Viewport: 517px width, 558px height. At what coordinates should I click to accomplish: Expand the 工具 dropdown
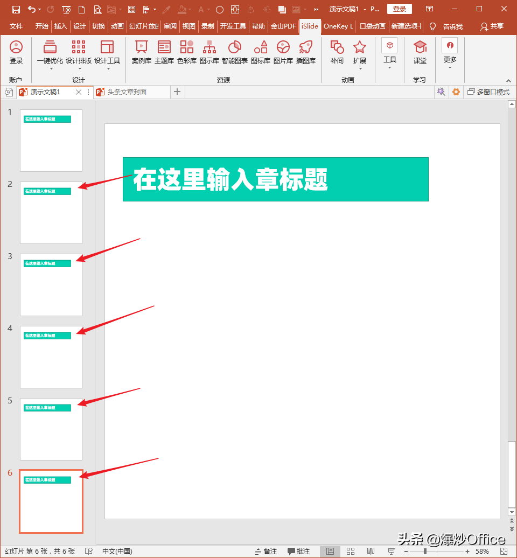(389, 68)
